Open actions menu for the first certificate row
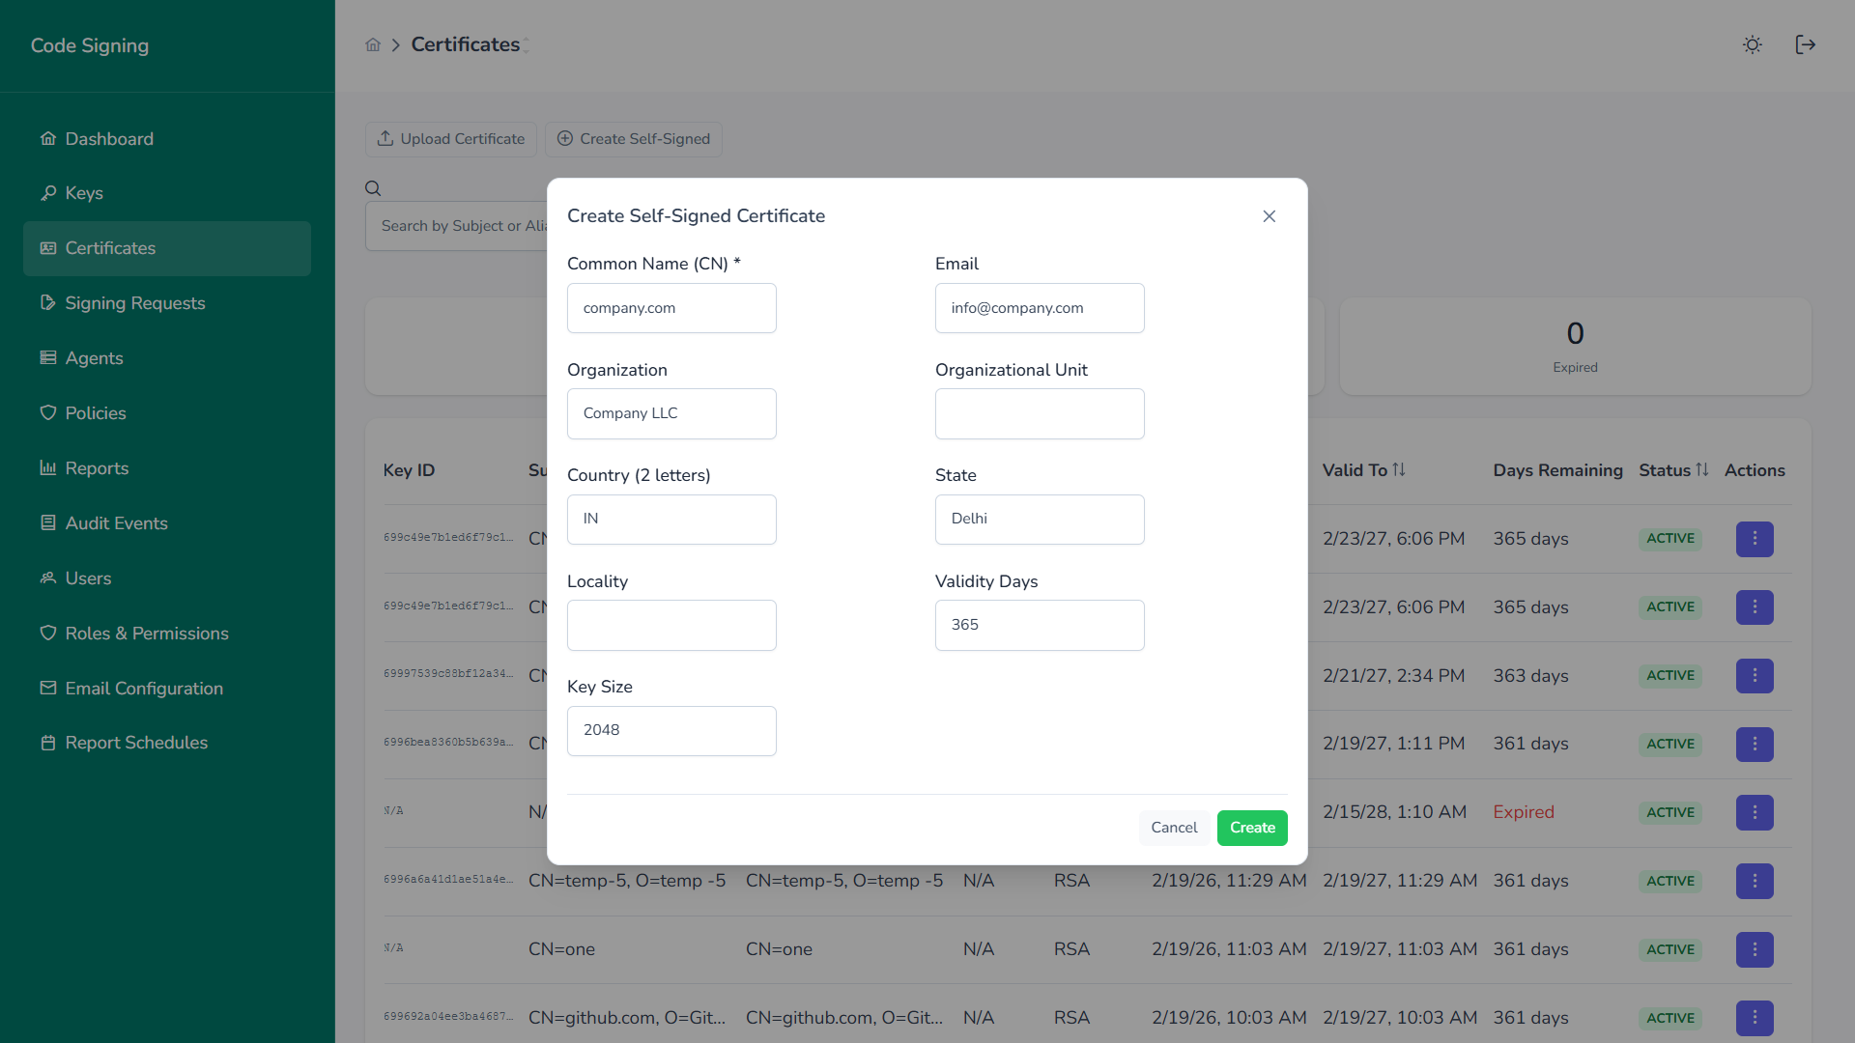The image size is (1855, 1043). click(x=1755, y=539)
